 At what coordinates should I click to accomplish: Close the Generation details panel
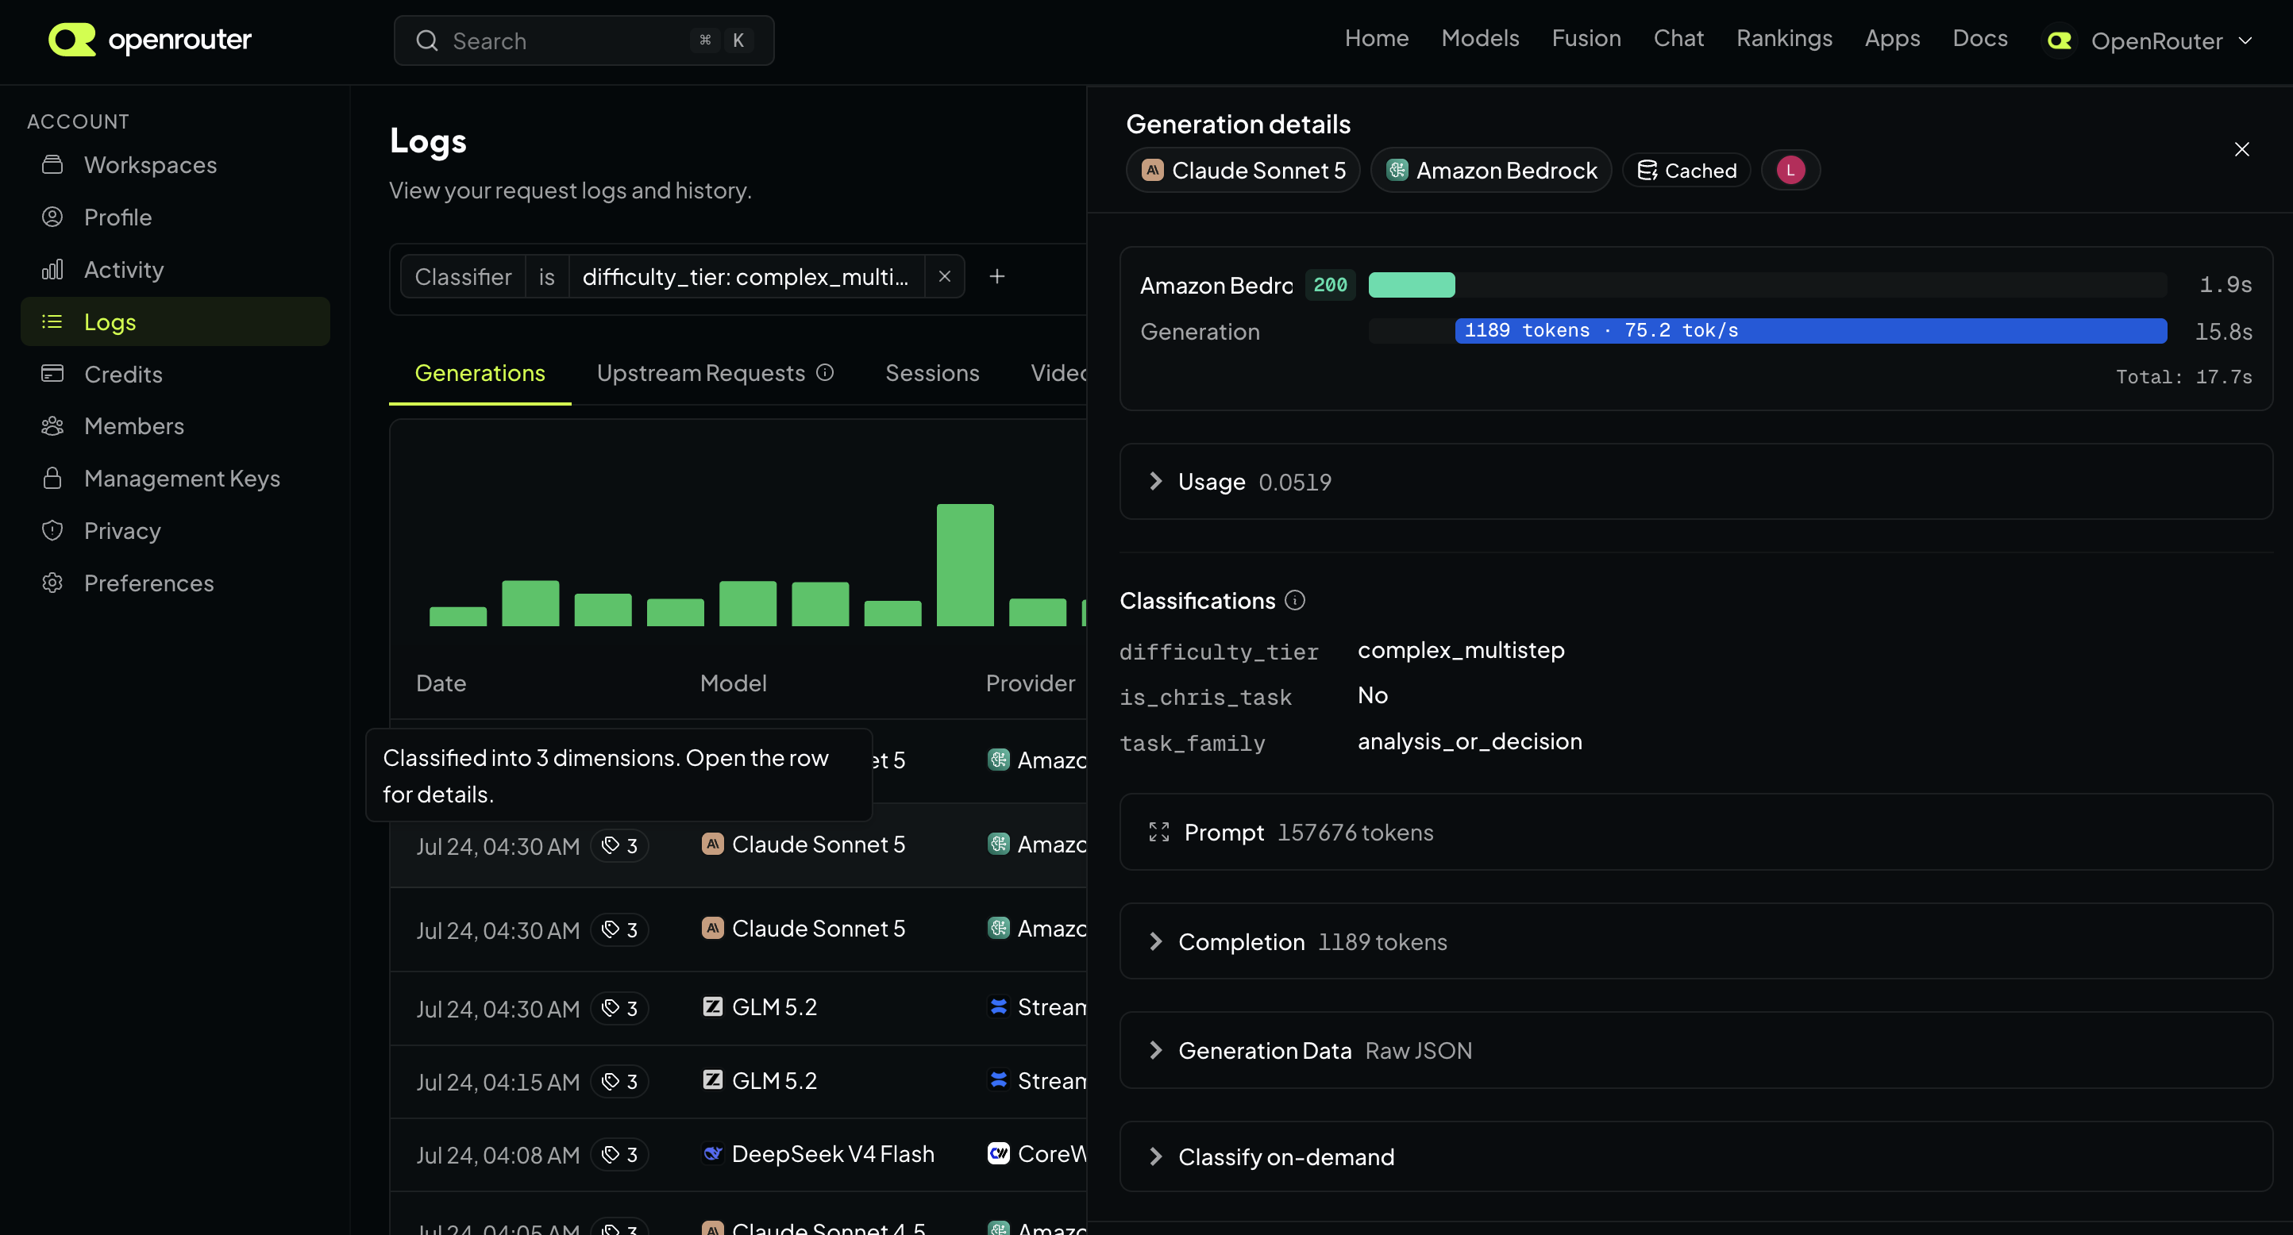(x=2241, y=149)
